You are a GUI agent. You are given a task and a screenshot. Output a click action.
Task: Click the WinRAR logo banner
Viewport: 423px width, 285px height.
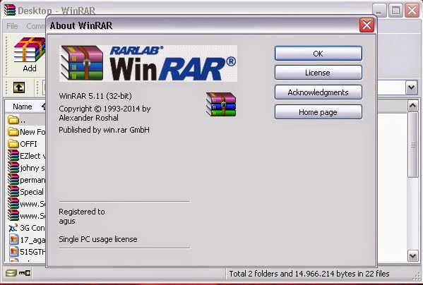[148, 63]
